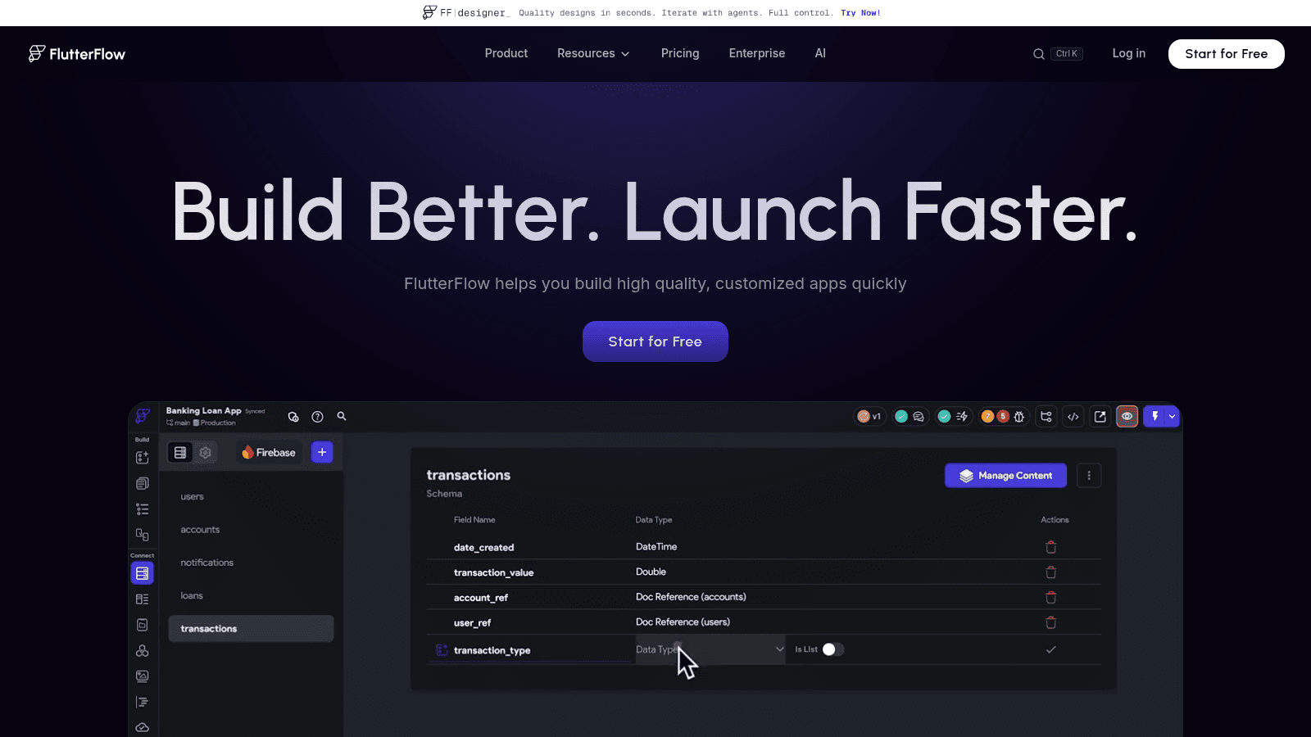Toggle the Is List switch
The height and width of the screenshot is (737, 1311).
(832, 649)
